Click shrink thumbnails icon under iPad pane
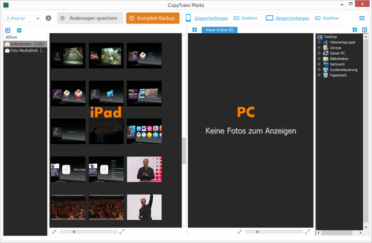This screenshot has height=243, width=372. (54, 232)
